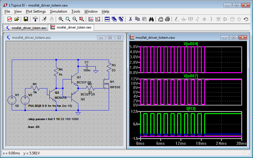Click the Zoom to Fit crossed magnifier
This screenshot has width=253, height=158.
coord(82,19)
